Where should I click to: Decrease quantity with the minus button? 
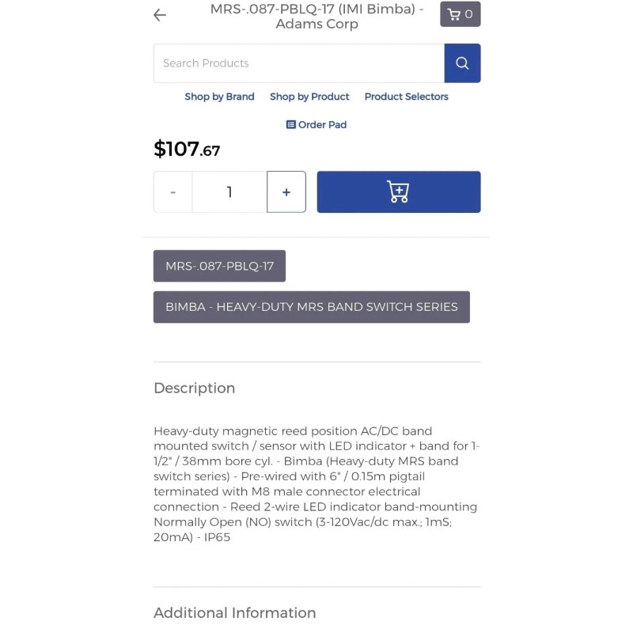click(173, 192)
